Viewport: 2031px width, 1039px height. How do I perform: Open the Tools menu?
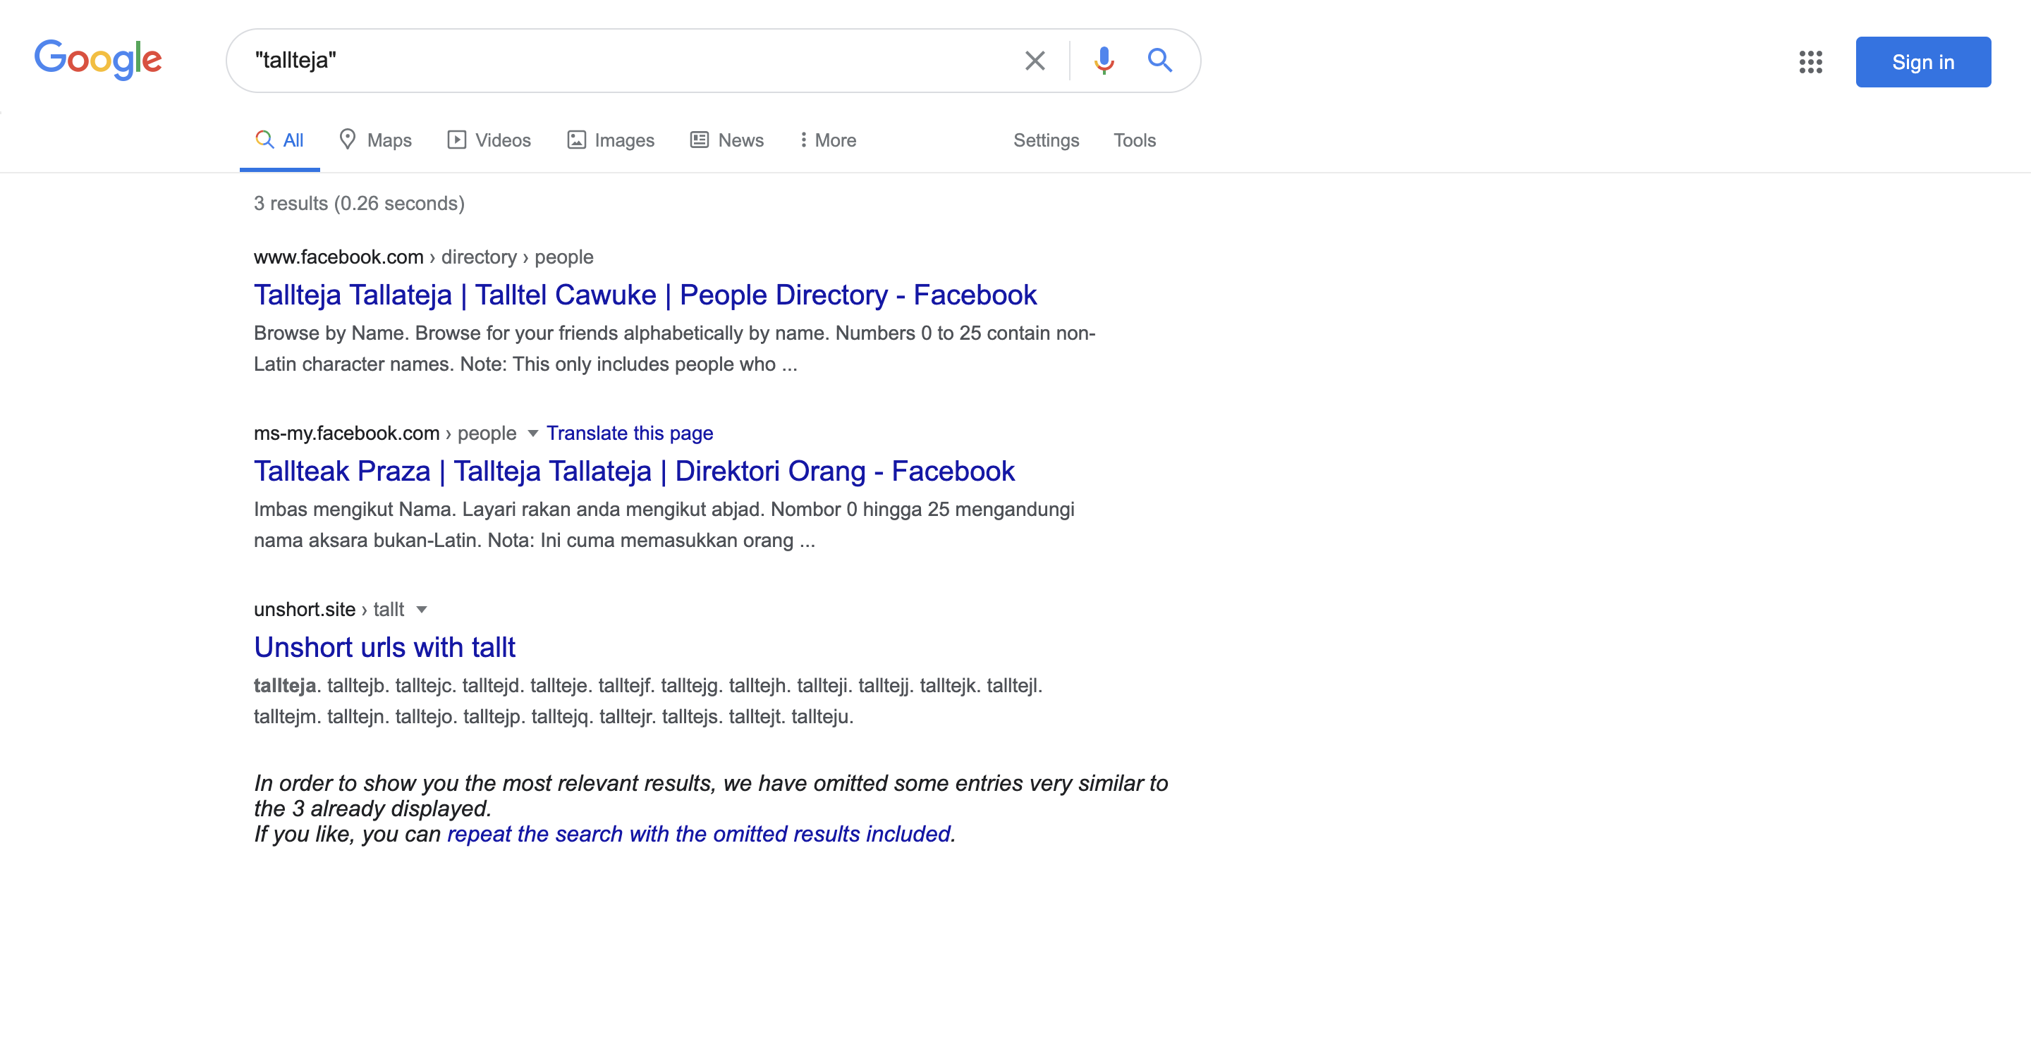[1134, 140]
